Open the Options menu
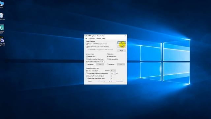Image resolution: width=211 pixels, height=119 pixels. click(x=98, y=39)
